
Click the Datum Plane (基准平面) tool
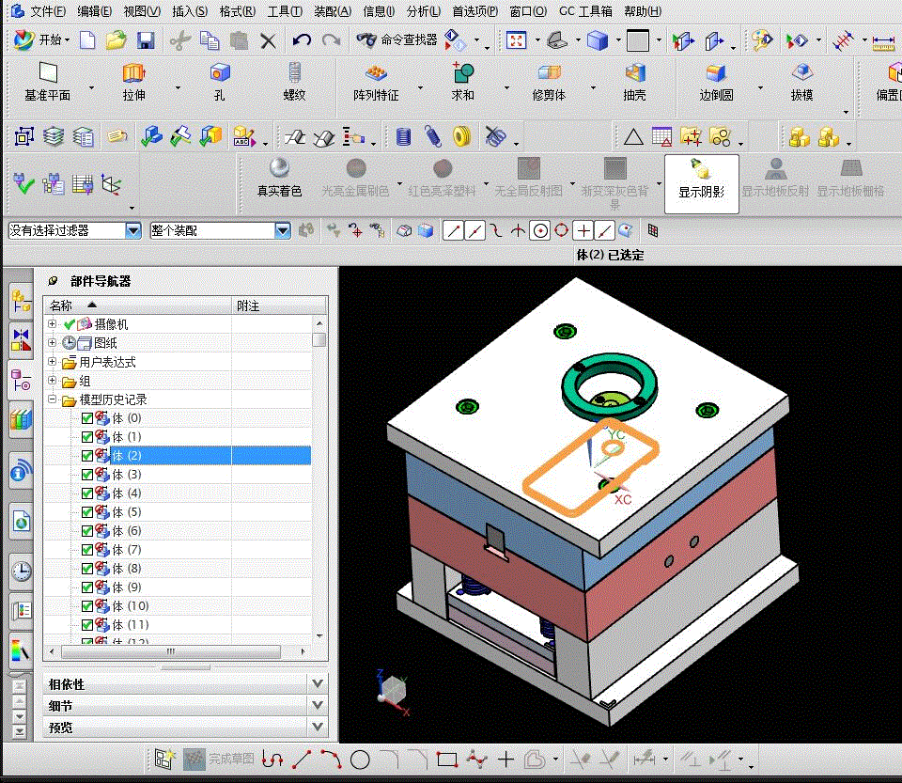[48, 83]
